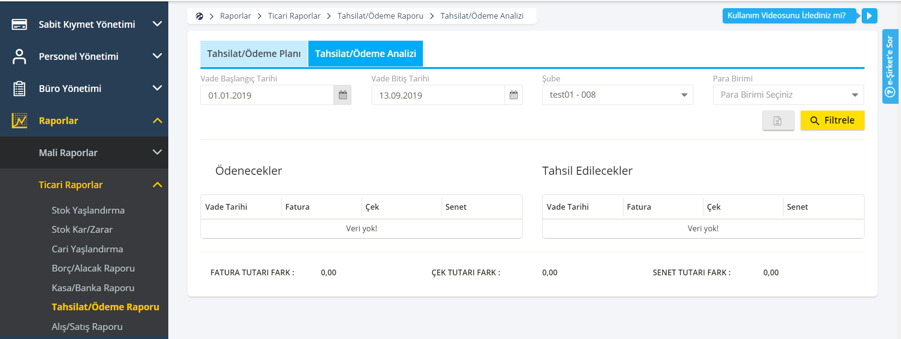Click SENET TUTARI FARK label
Viewport: 901px width, 339px height.
691,272
